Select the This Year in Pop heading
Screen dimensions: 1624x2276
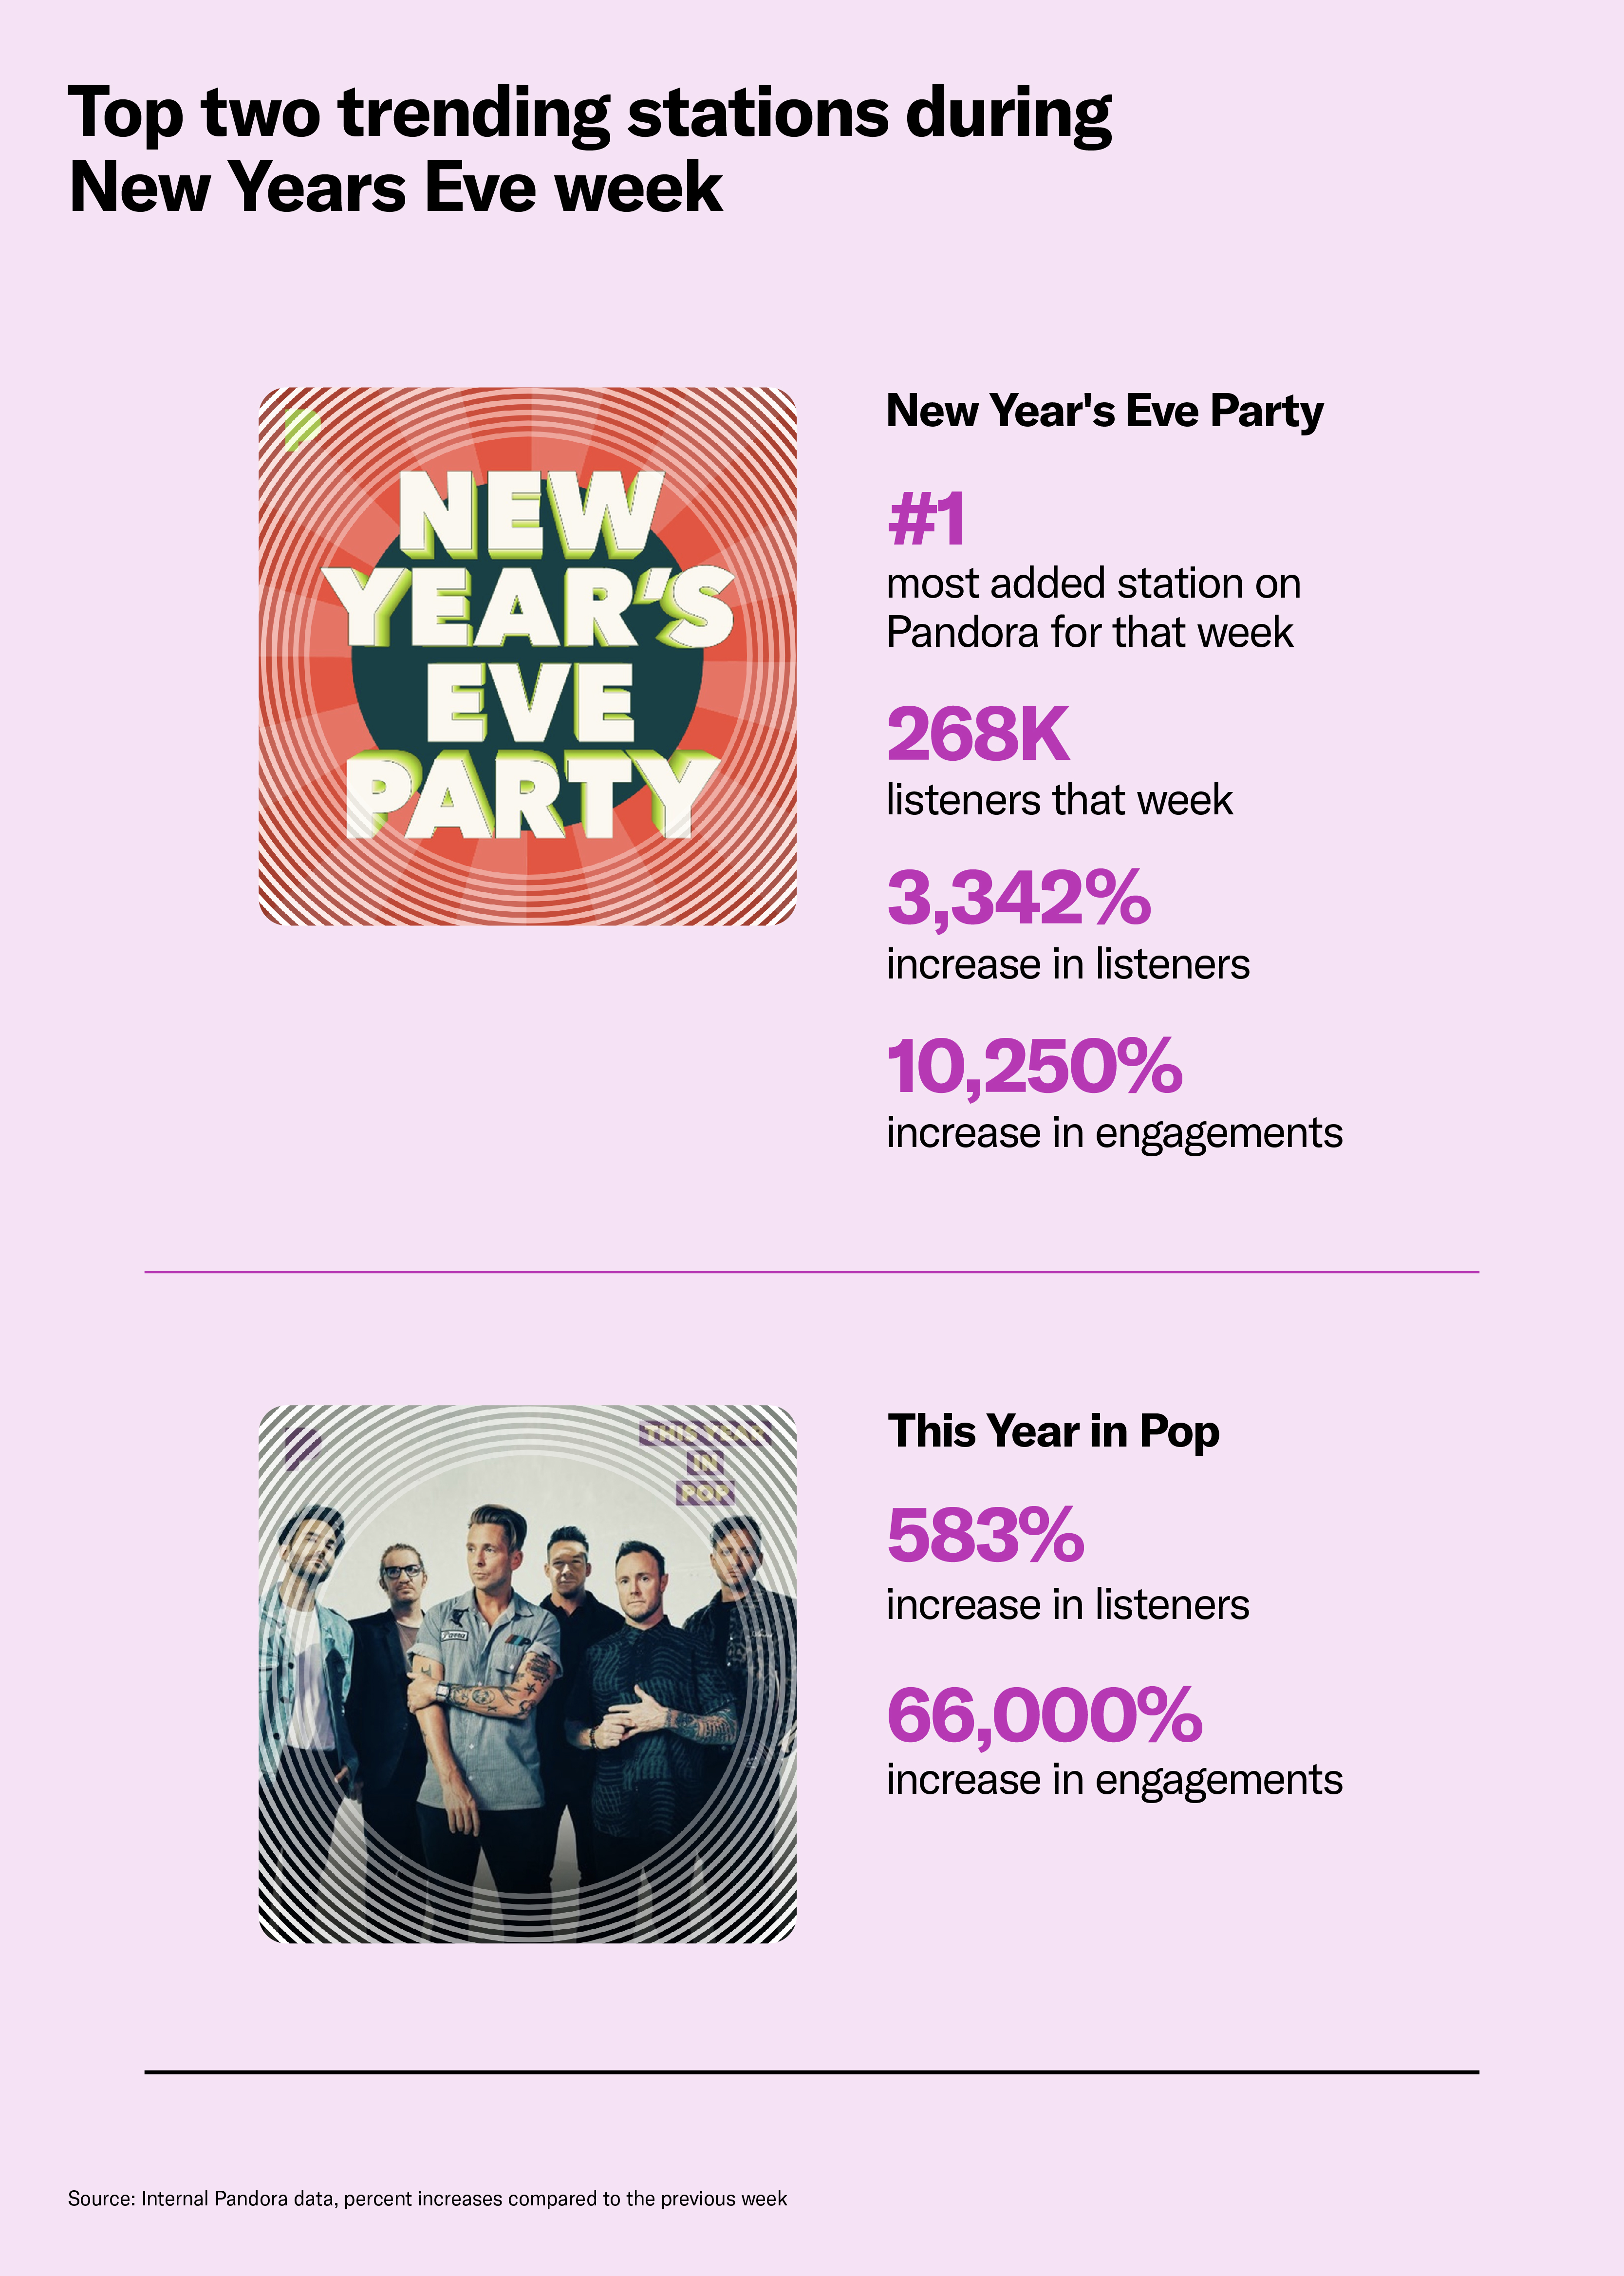pos(1053,1431)
